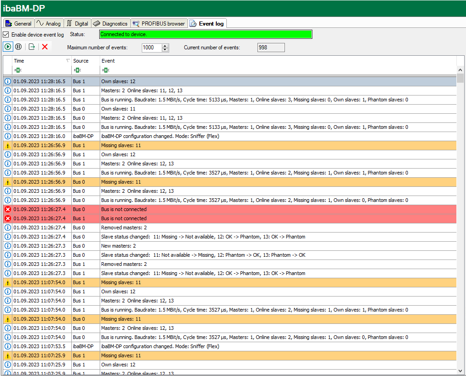Click info icon of 'Own slaves: 12' top row
The width and height of the screenshot is (466, 376).
(8, 81)
